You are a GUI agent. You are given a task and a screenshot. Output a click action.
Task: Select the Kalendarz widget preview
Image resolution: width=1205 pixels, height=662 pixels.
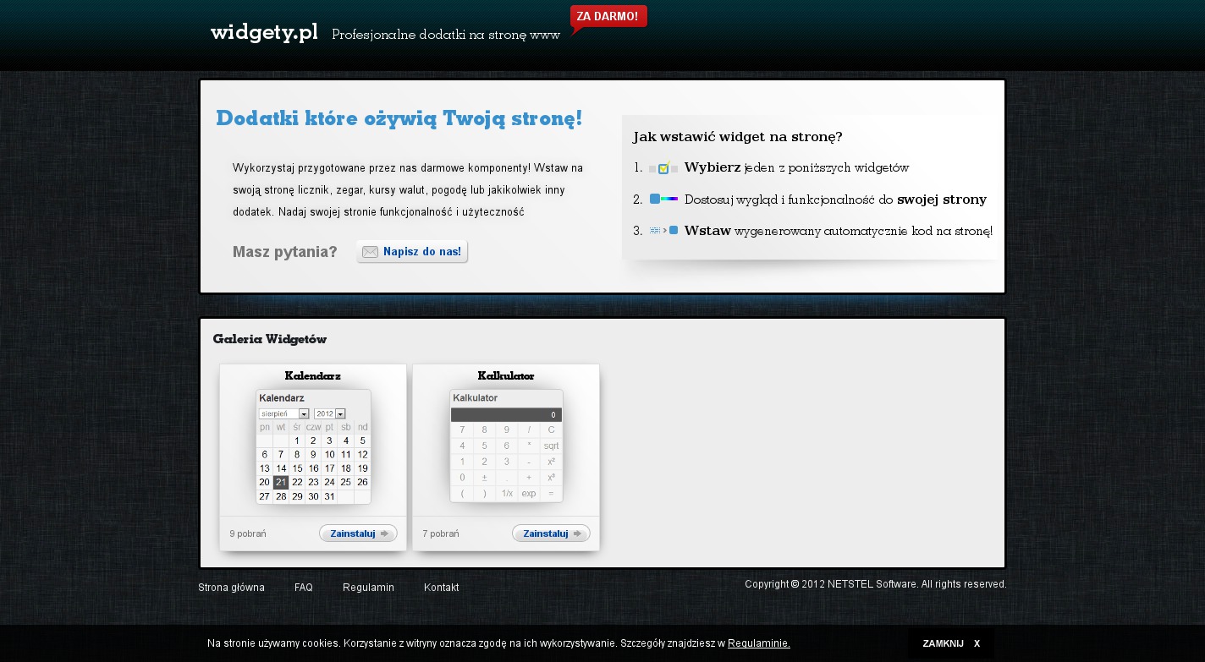point(313,446)
